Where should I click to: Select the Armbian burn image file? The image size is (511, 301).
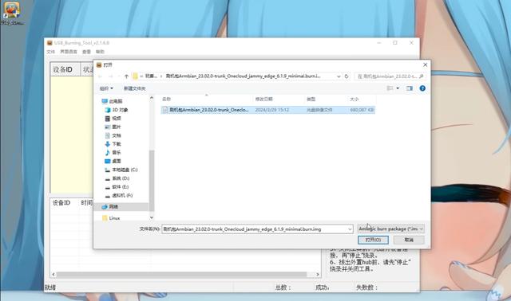tap(267, 110)
